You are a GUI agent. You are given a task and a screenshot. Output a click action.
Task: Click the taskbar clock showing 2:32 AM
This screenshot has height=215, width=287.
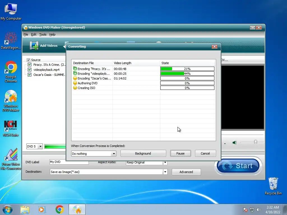click(273, 210)
